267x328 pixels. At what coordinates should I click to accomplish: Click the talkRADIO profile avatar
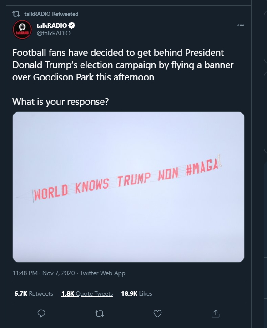[x=22, y=29]
